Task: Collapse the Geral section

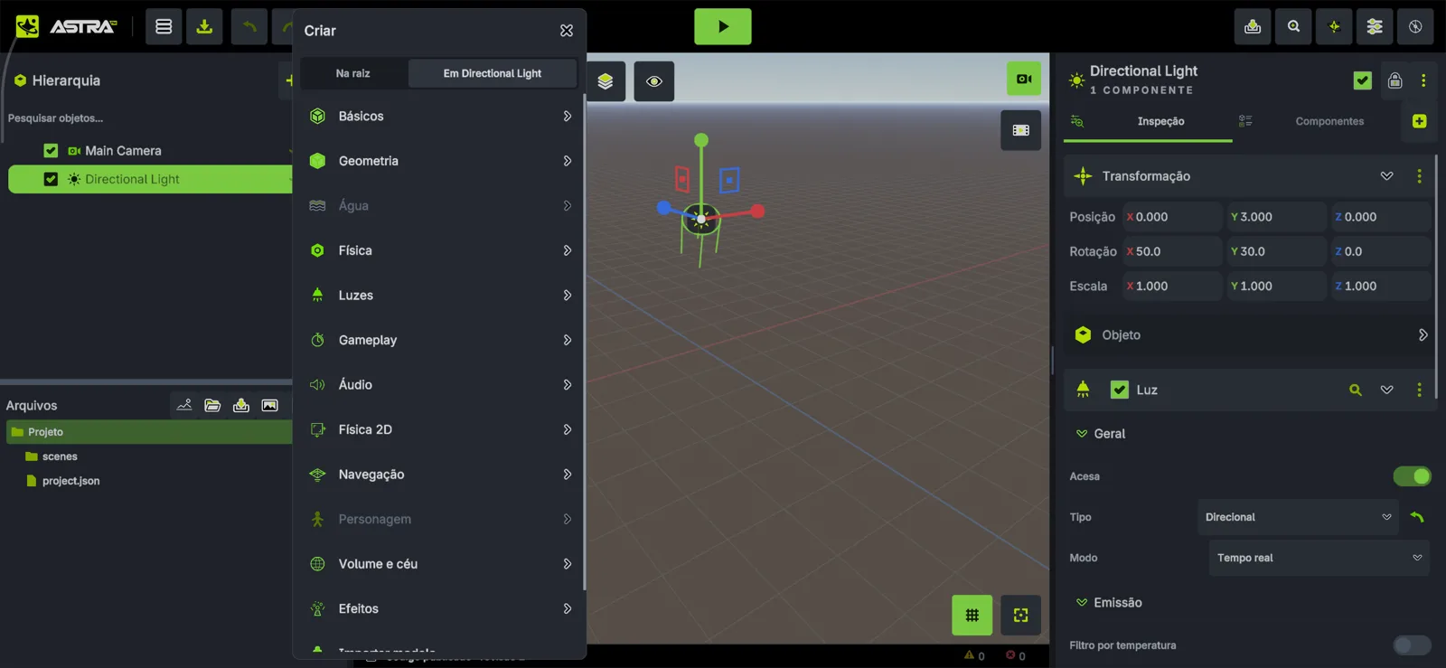Action: point(1082,434)
